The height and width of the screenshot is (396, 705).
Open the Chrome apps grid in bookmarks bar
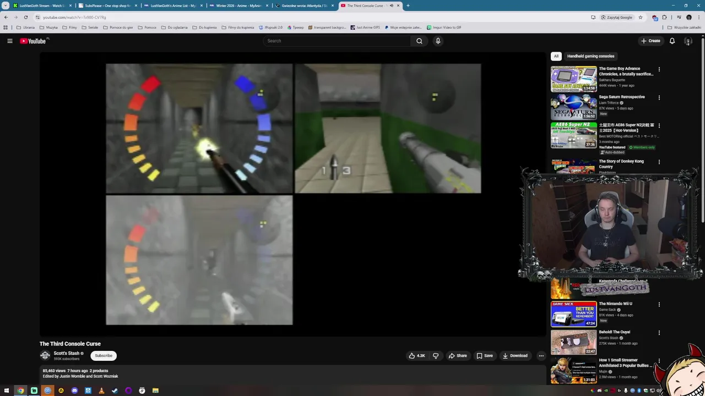click(6, 28)
